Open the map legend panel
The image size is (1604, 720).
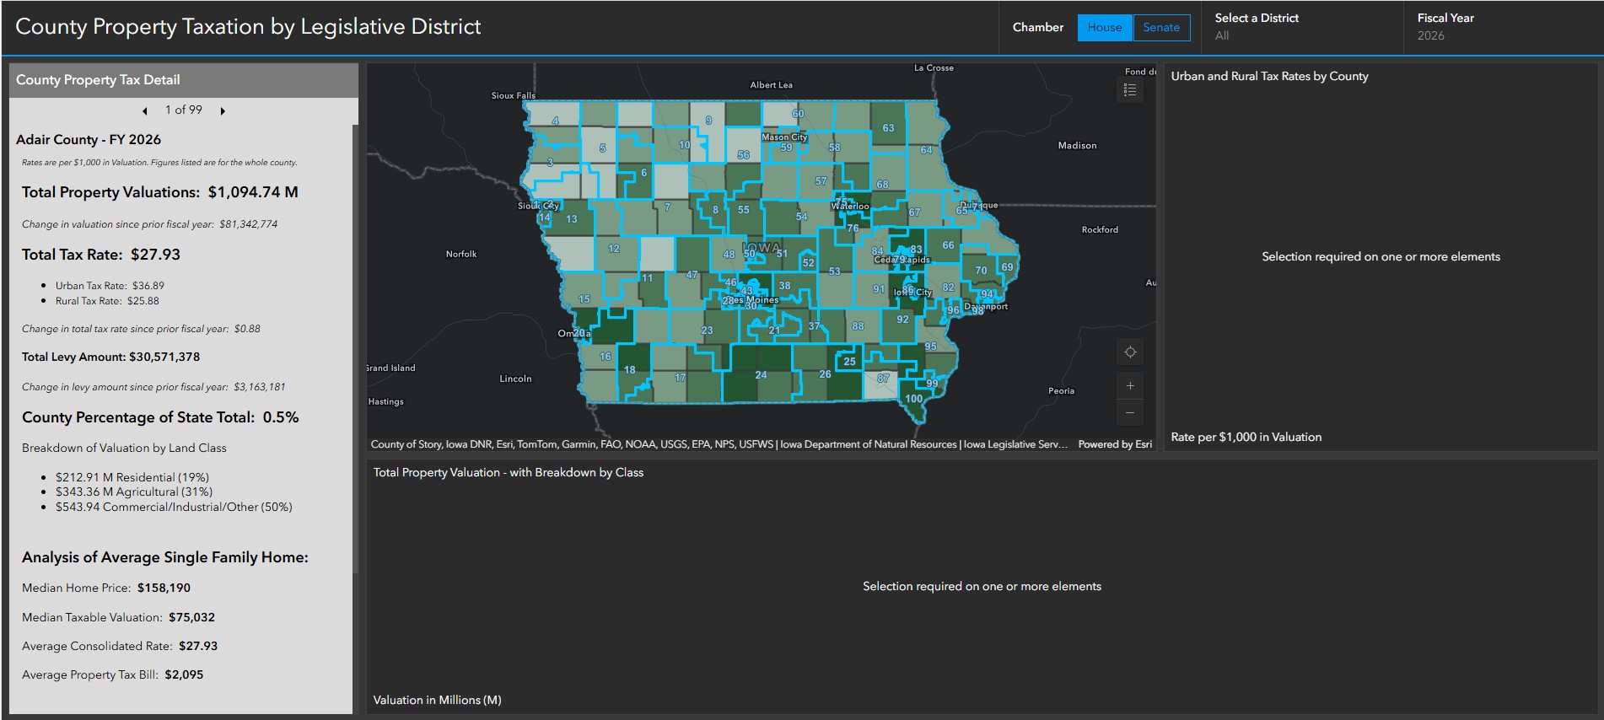1130,90
